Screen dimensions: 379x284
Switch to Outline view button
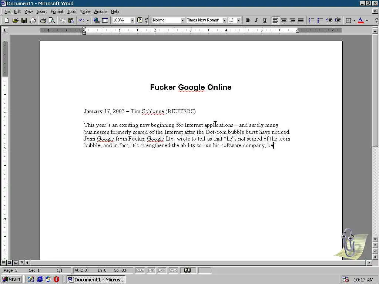point(21,263)
